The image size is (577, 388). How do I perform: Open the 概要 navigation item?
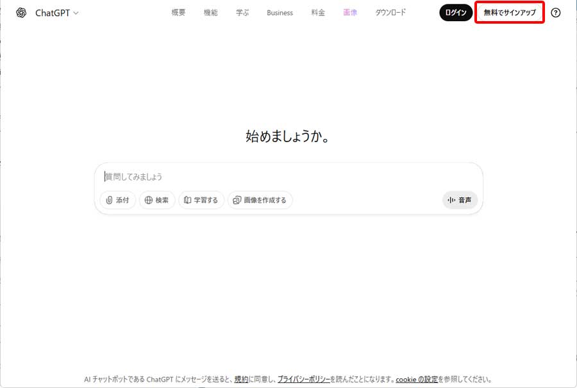click(x=178, y=12)
